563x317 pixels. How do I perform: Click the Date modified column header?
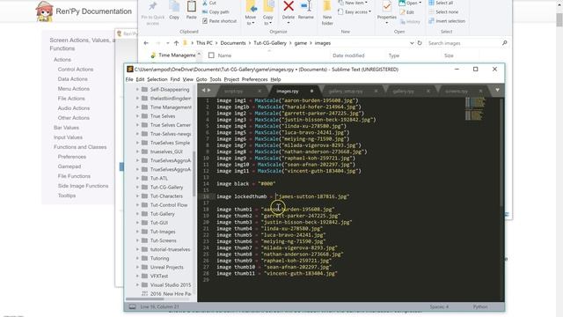tap(348, 55)
